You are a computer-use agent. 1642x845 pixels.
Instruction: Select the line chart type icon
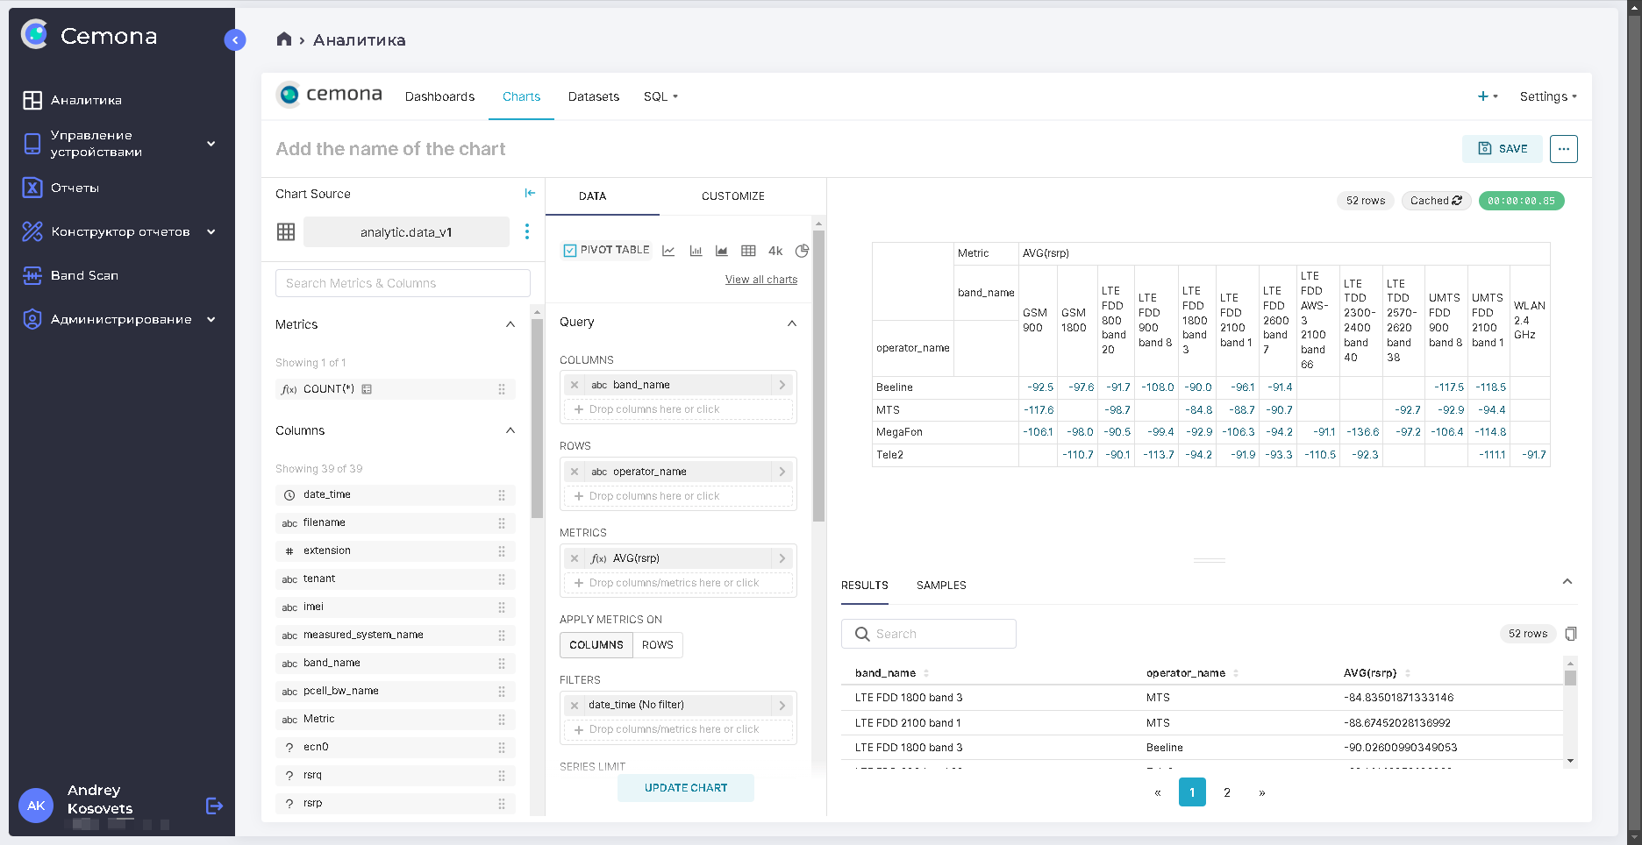[x=668, y=251]
